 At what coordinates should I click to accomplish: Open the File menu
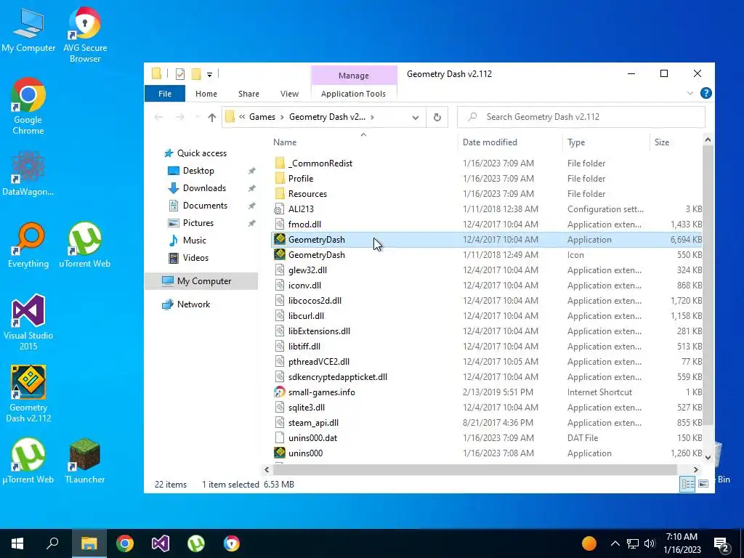165,94
